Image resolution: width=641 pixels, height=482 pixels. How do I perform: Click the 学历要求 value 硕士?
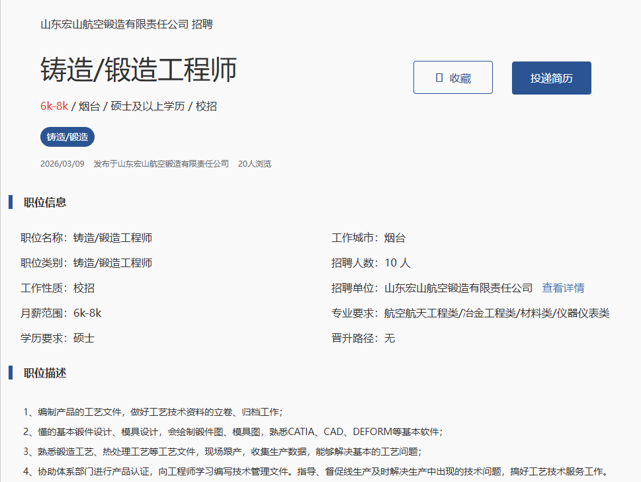tap(84, 339)
